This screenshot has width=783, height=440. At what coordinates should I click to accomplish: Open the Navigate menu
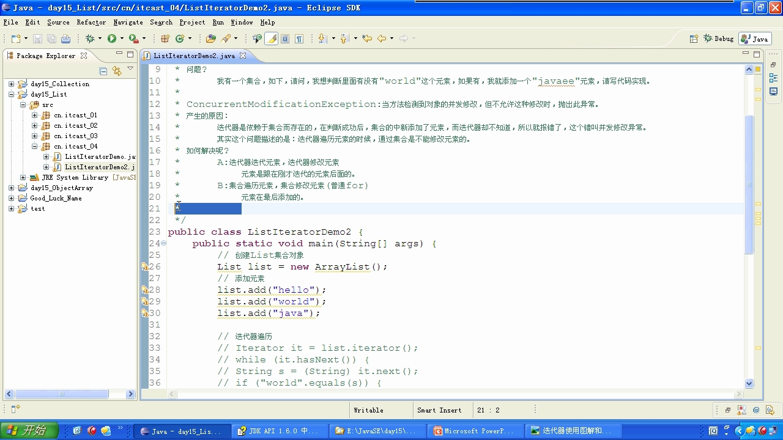tap(128, 22)
